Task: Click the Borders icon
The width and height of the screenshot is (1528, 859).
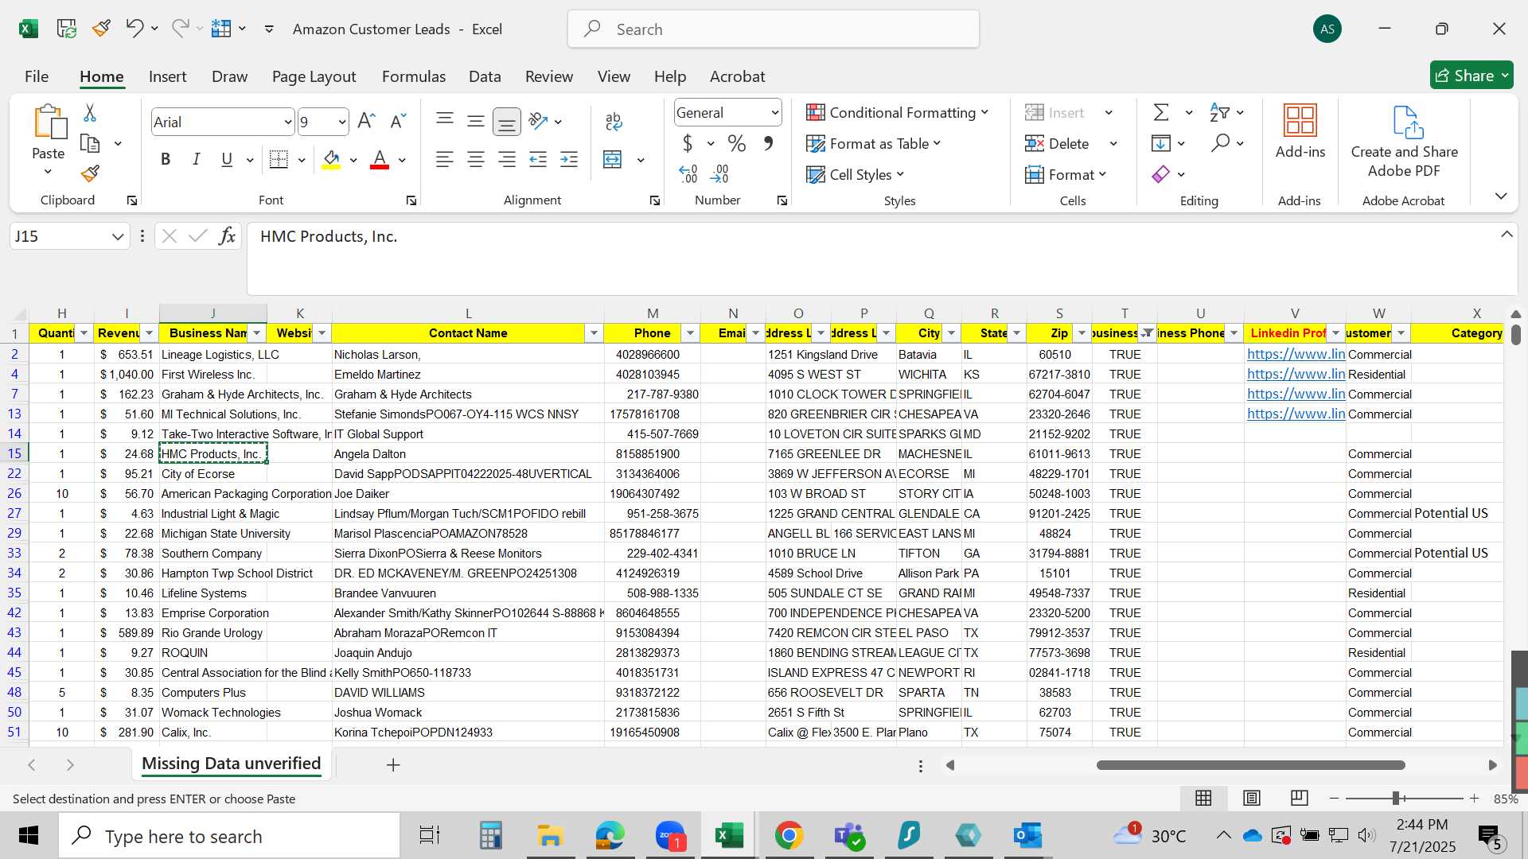Action: [279, 159]
